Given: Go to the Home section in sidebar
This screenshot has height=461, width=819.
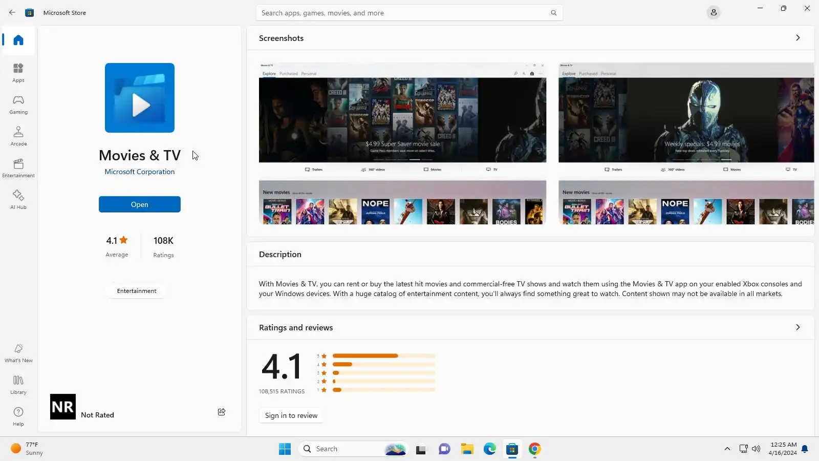Looking at the screenshot, I should point(18,40).
